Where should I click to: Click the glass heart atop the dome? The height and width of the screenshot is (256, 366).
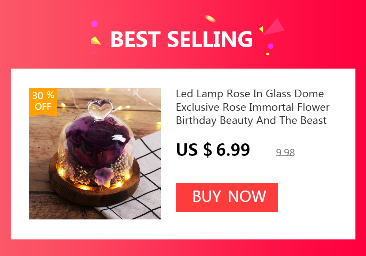pos(100,109)
